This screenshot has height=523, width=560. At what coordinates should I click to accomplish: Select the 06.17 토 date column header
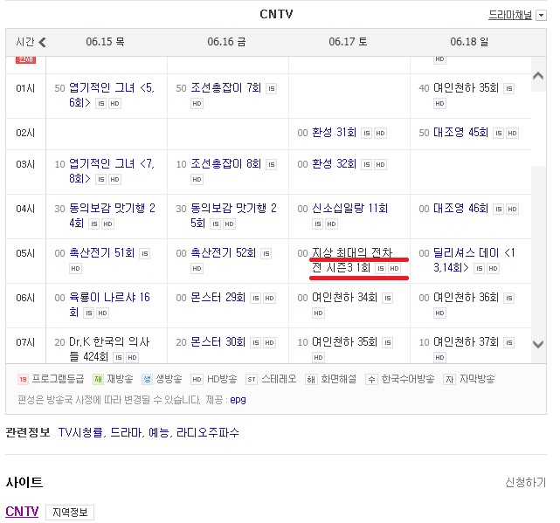coord(348,42)
